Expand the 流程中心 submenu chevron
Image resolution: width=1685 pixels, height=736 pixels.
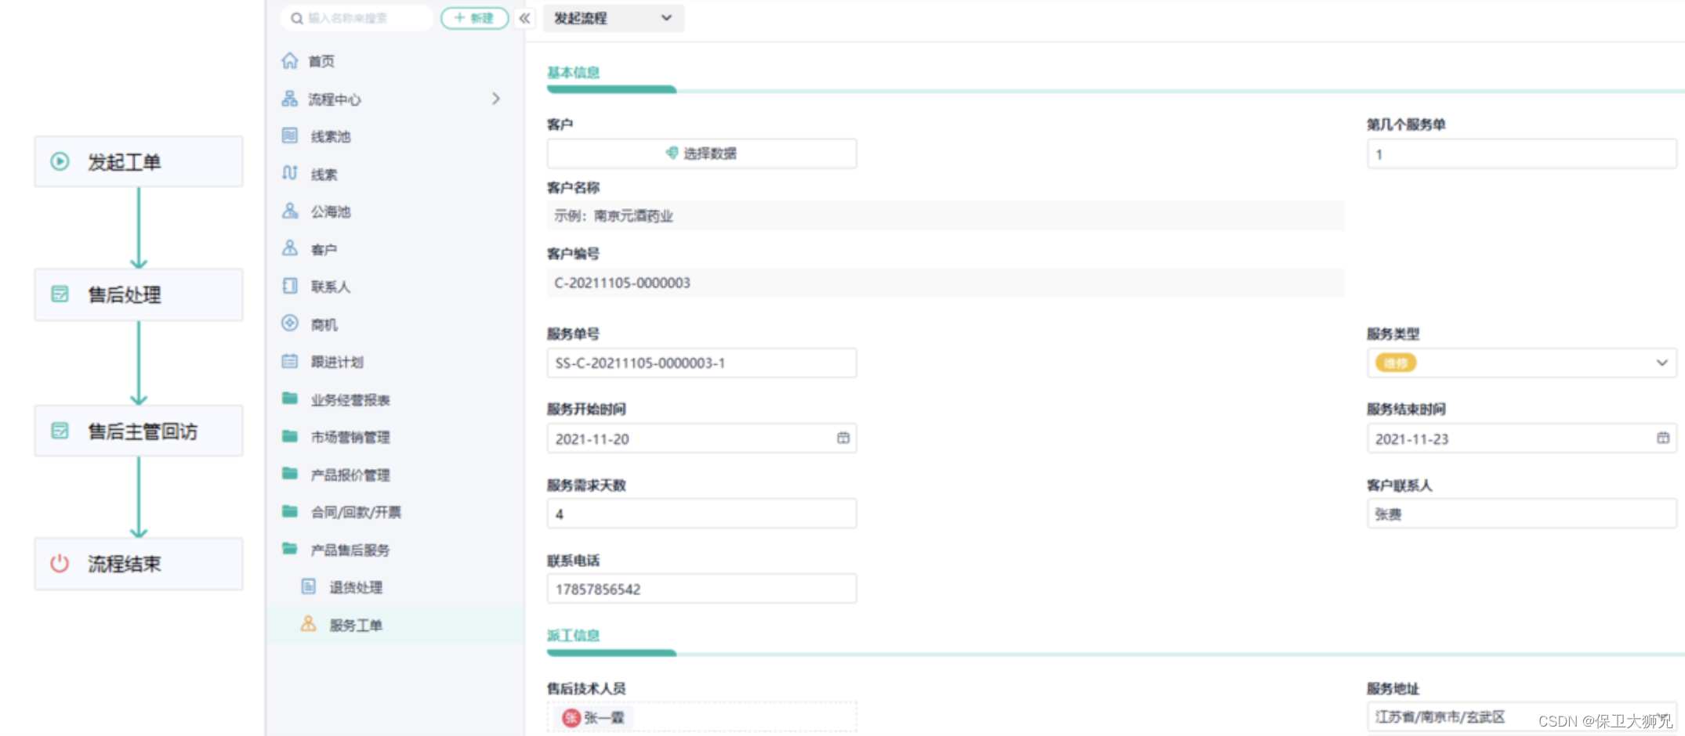click(496, 99)
